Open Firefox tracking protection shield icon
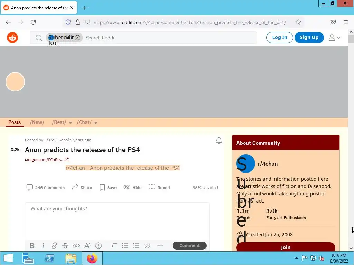 pos(68,22)
